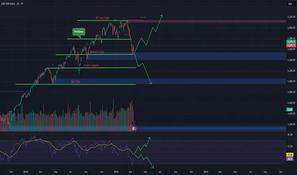Screen dimensions: 297x175
Task: Click the 5.8B volume value tag
Action: pyautogui.click(x=290, y=109)
